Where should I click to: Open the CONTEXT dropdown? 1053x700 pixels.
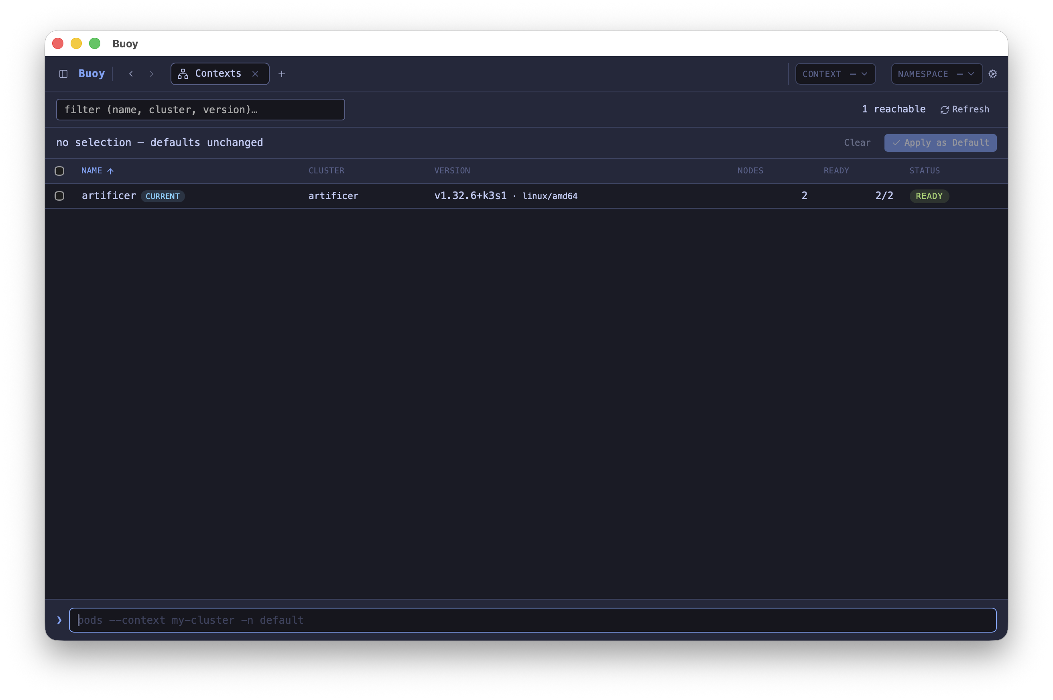click(x=835, y=74)
